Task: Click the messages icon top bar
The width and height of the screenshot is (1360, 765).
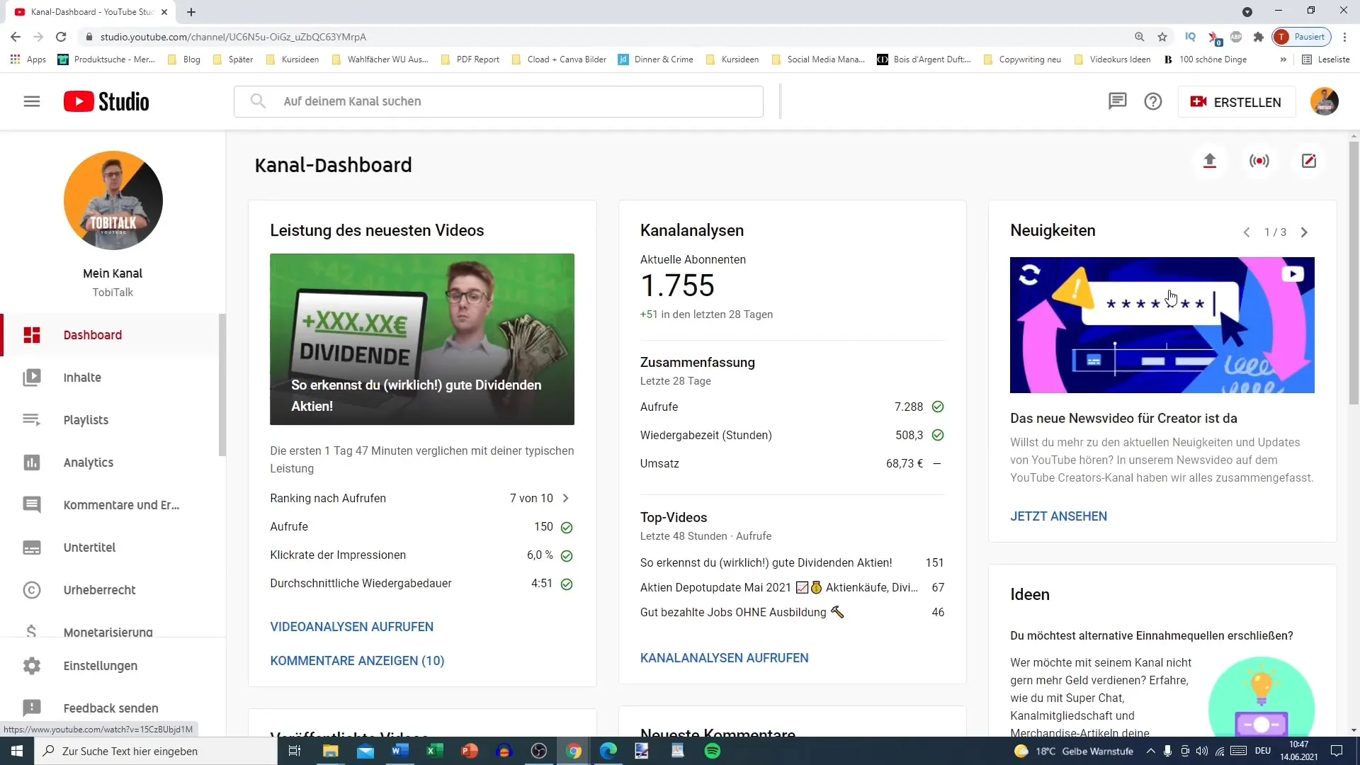Action: [1116, 102]
